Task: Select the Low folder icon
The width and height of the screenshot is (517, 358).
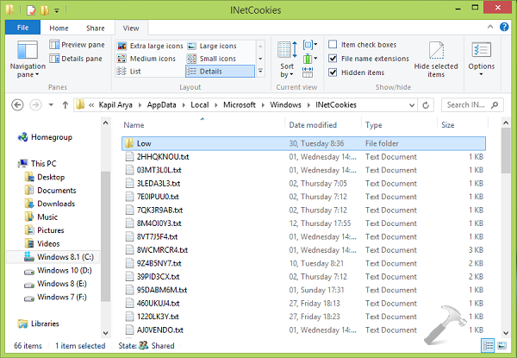Action: (x=129, y=143)
